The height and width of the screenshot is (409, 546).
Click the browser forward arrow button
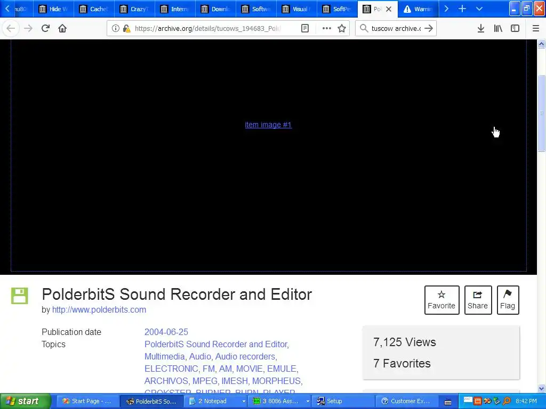coord(28,29)
